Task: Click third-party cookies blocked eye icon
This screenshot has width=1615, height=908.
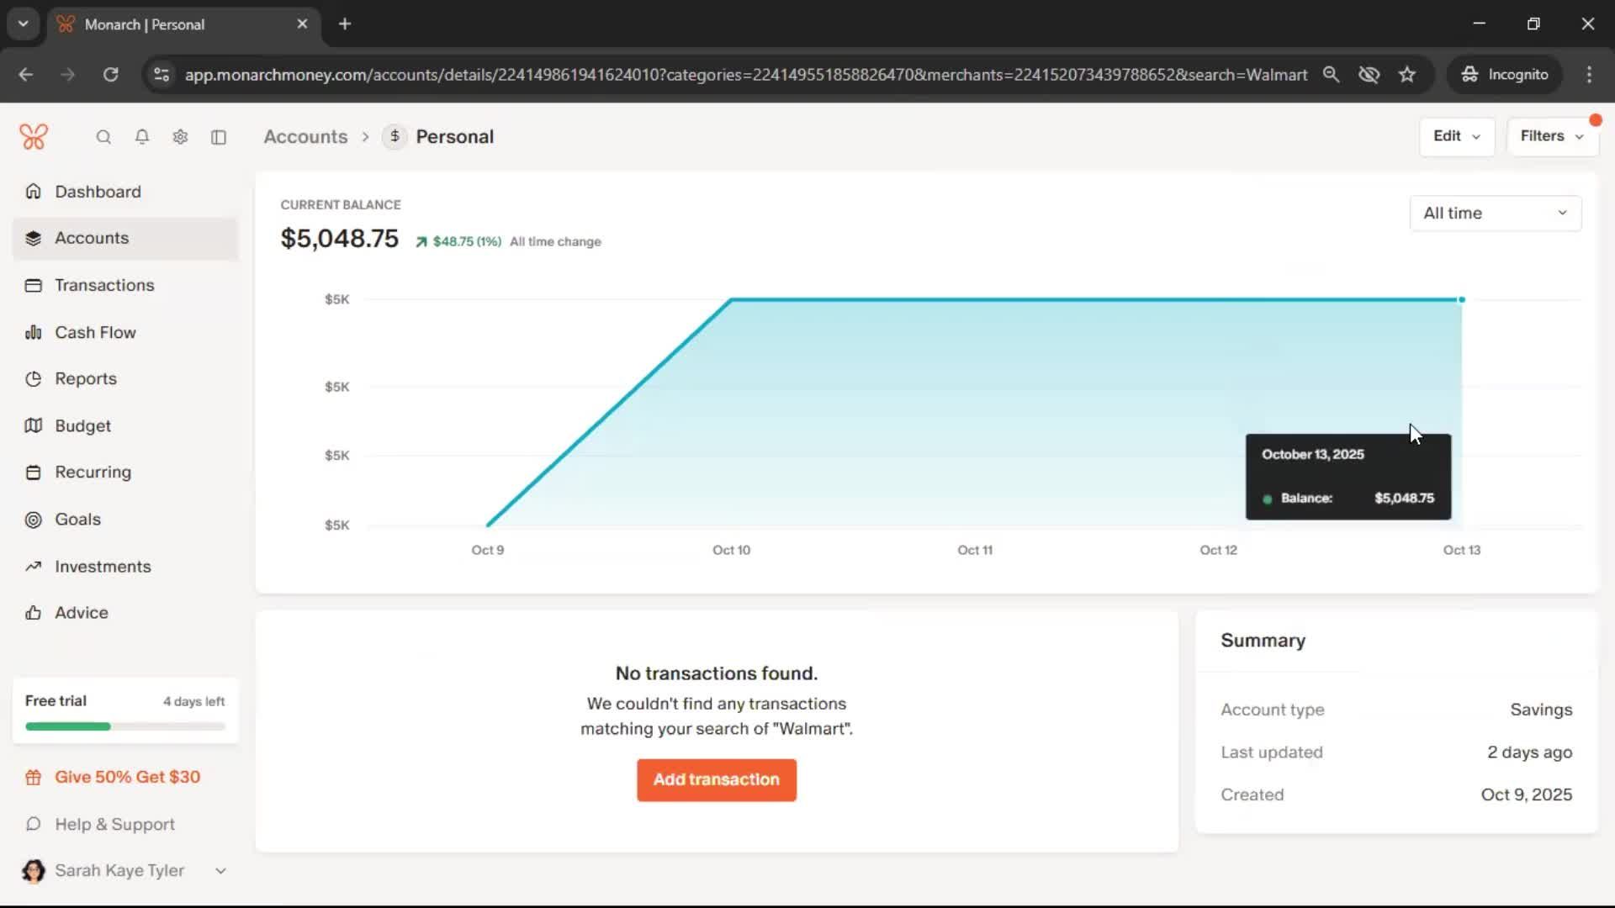Action: [x=1369, y=75]
